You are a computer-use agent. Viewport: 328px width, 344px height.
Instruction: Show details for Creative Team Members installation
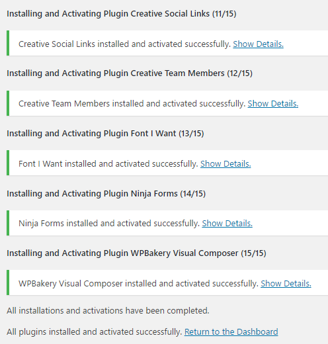273,104
